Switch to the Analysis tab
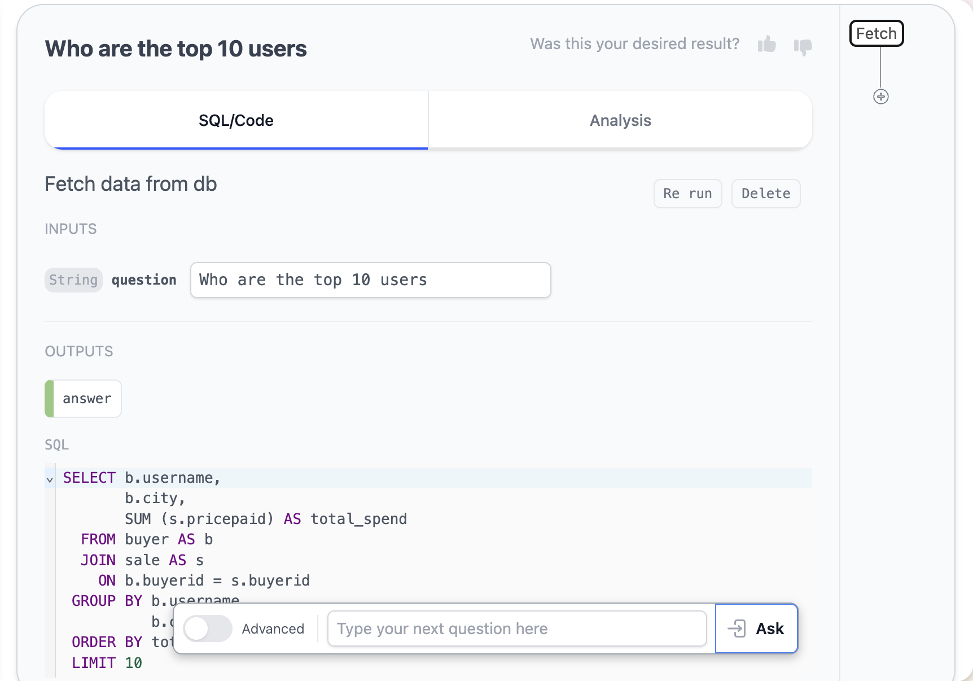Screen dimensions: 973x681 [620, 120]
